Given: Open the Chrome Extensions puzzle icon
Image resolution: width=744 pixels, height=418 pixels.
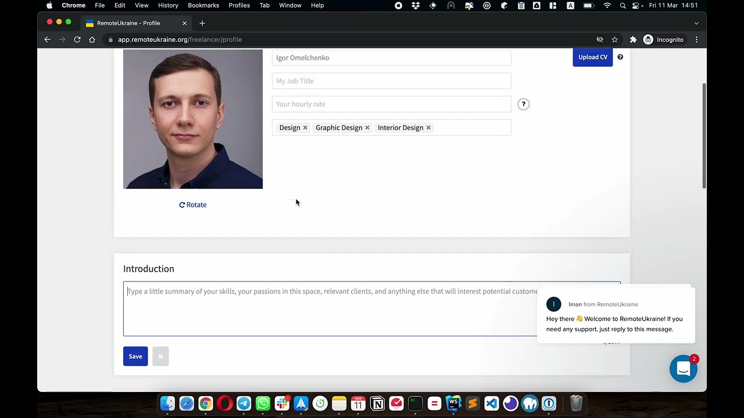Looking at the screenshot, I should (633, 39).
